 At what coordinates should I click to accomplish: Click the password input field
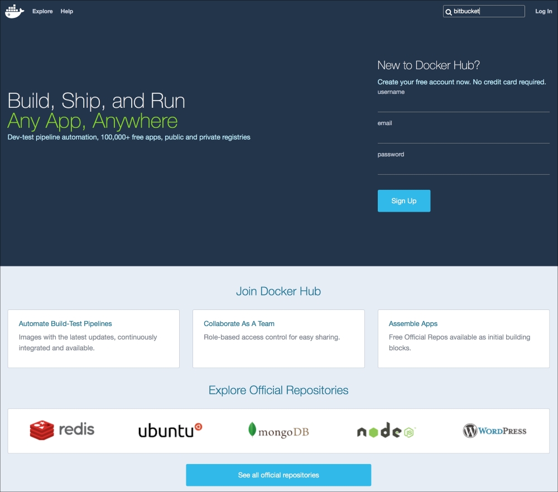[x=463, y=167]
